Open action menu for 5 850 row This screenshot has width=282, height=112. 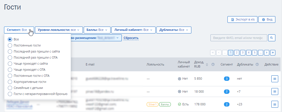click(x=274, y=79)
